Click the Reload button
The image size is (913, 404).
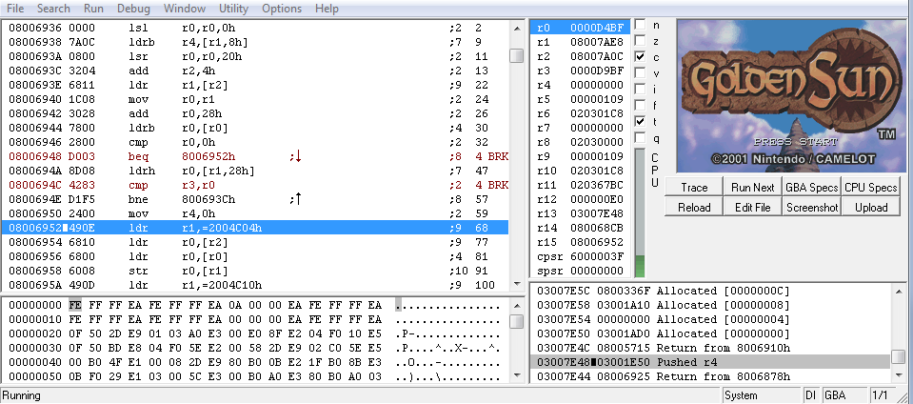[x=693, y=207]
